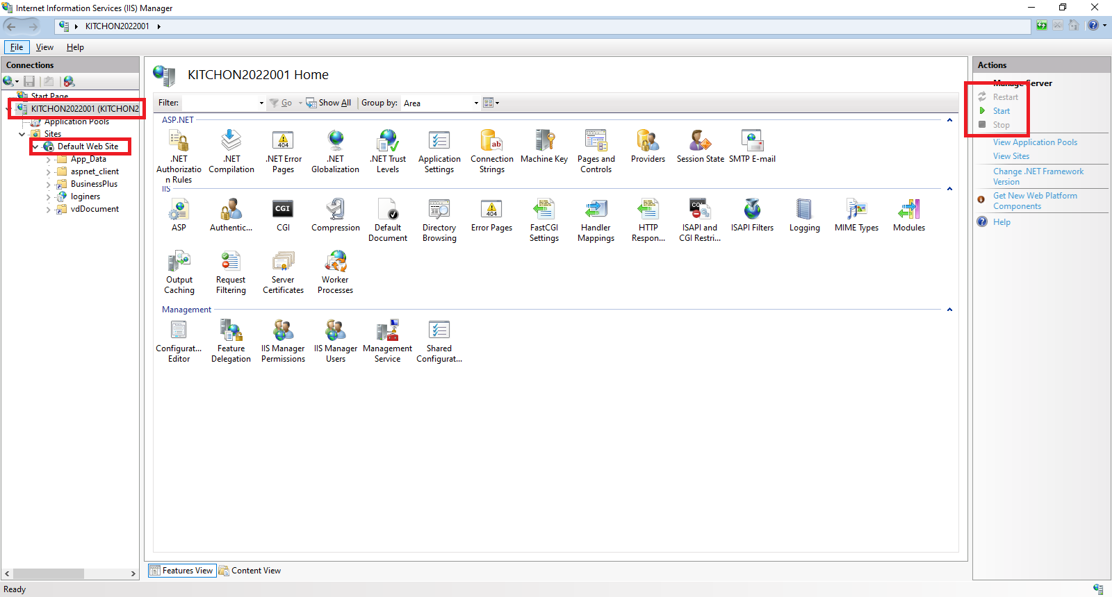Open Configuration Editor feature
This screenshot has width=1112, height=597.
point(179,341)
